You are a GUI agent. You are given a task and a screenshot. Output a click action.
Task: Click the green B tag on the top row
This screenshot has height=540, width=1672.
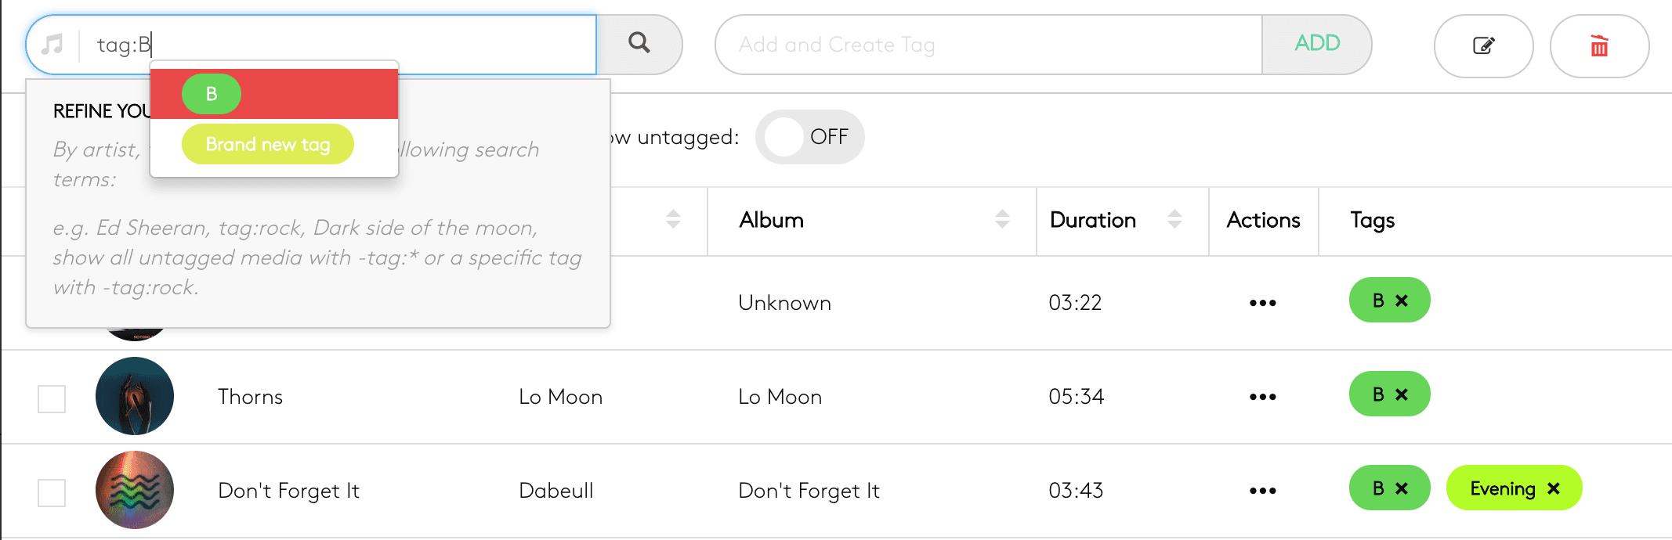pyautogui.click(x=1379, y=300)
